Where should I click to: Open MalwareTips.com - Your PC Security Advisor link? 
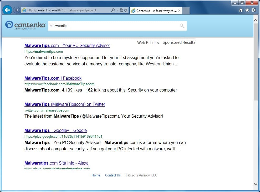pyautogui.click(x=67, y=45)
